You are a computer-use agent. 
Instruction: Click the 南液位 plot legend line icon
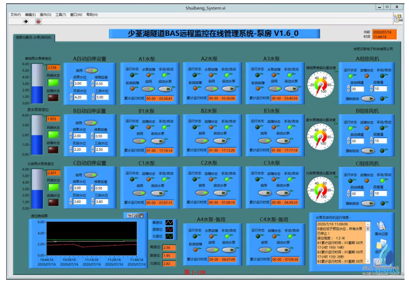click(169, 222)
